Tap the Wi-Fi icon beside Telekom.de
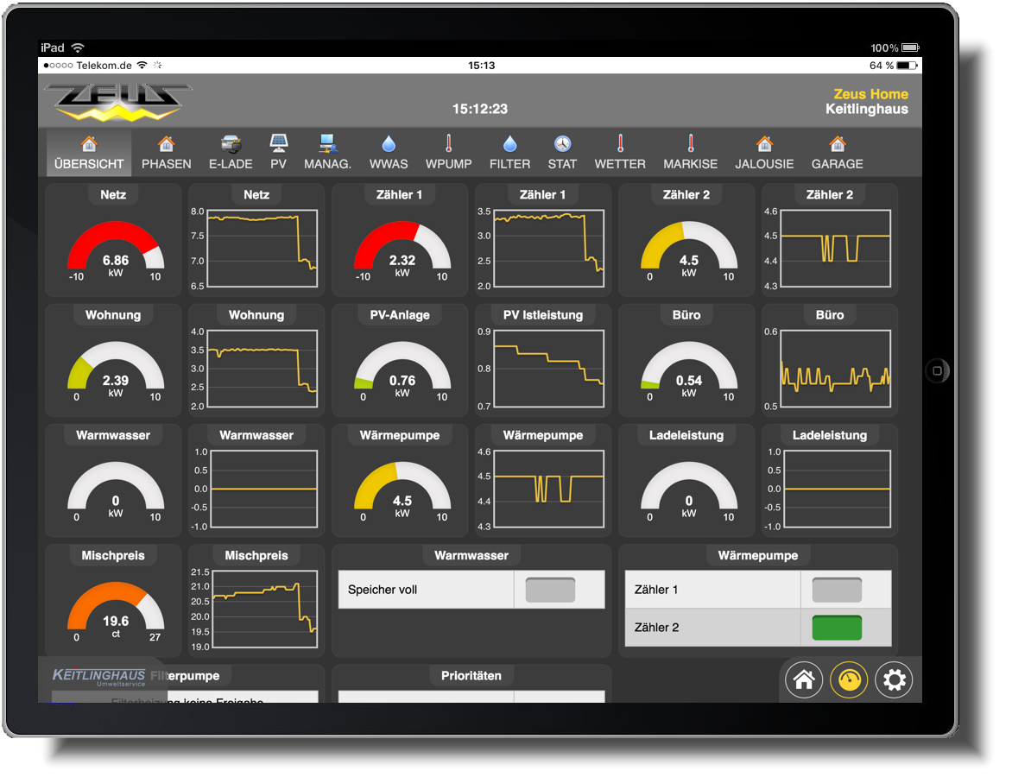This screenshot has height=777, width=1012. [143, 66]
